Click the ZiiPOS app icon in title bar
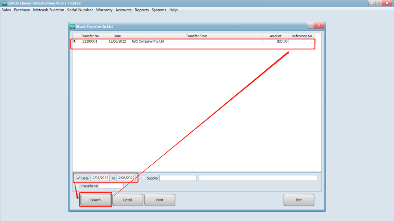 4,3
